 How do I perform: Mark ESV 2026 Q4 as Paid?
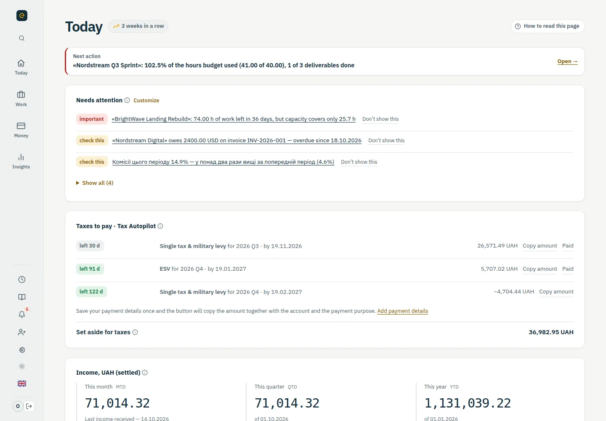click(x=568, y=269)
